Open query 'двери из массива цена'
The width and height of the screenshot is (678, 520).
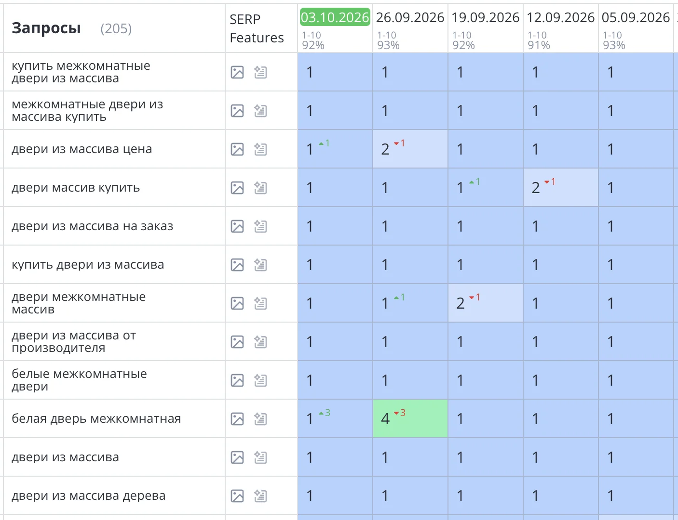(x=82, y=149)
